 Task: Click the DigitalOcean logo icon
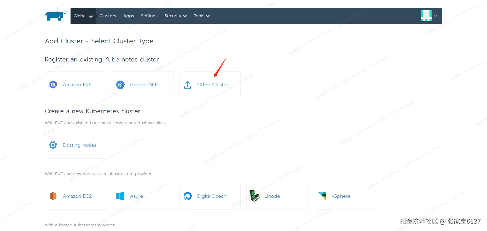(187, 196)
